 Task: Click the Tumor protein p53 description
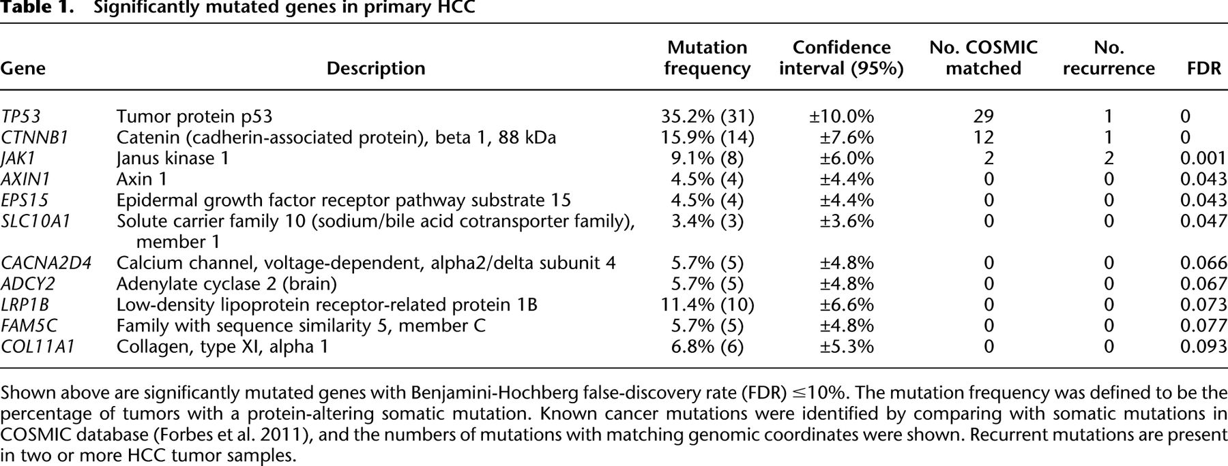pos(194,117)
